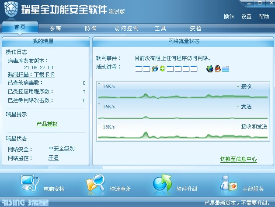Click the 网络安全 label
The height and width of the screenshot is (207, 275).
pos(20,149)
